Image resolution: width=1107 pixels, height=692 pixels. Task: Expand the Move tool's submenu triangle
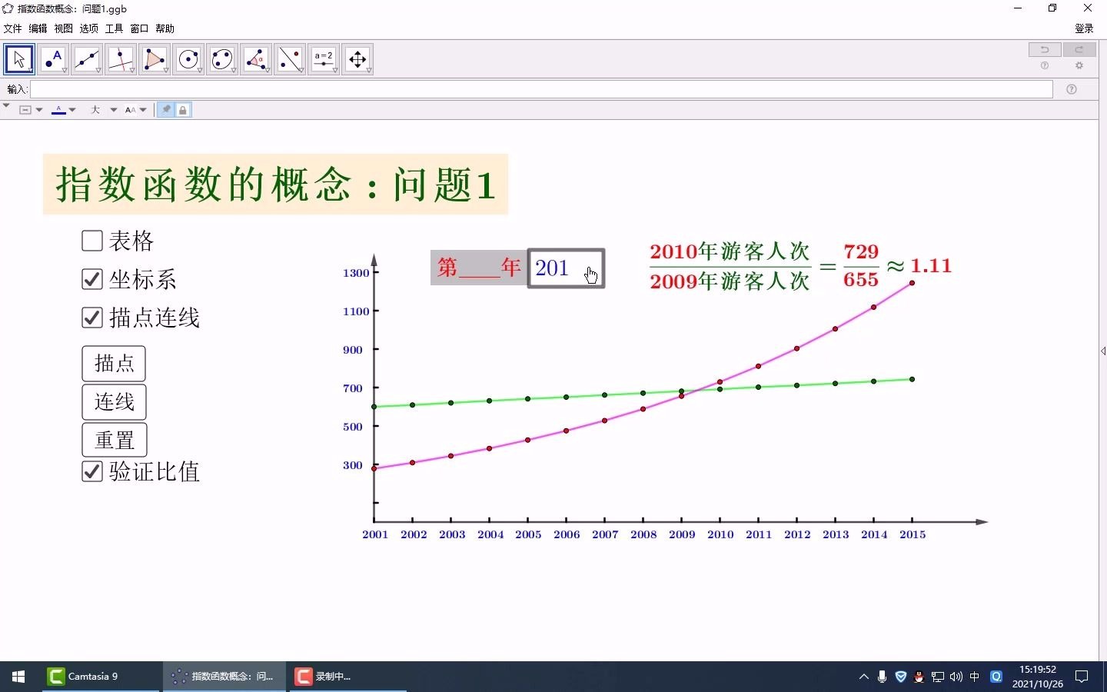pyautogui.click(x=31, y=71)
